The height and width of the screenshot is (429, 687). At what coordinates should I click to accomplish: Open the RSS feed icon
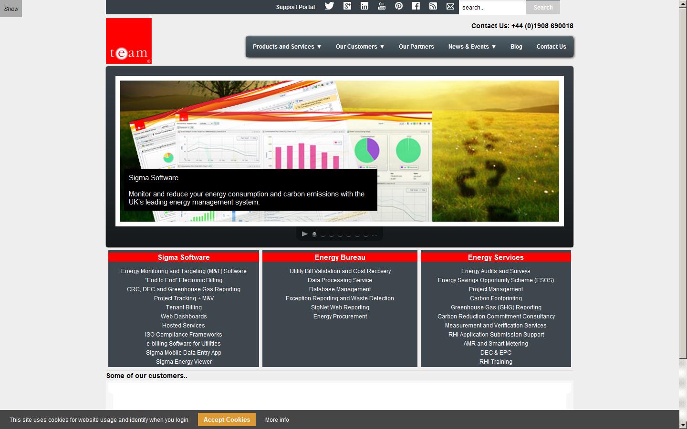coord(433,6)
